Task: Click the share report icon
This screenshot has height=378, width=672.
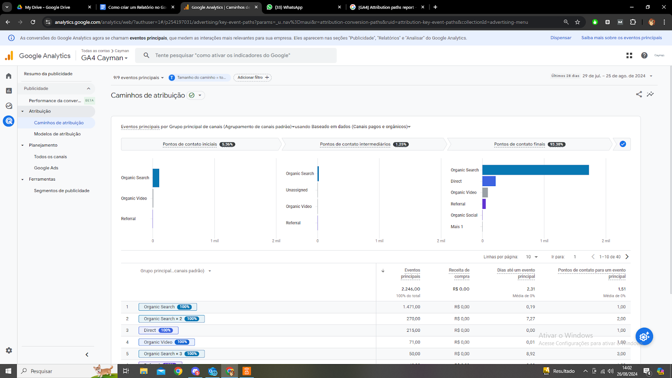Action: [x=639, y=94]
